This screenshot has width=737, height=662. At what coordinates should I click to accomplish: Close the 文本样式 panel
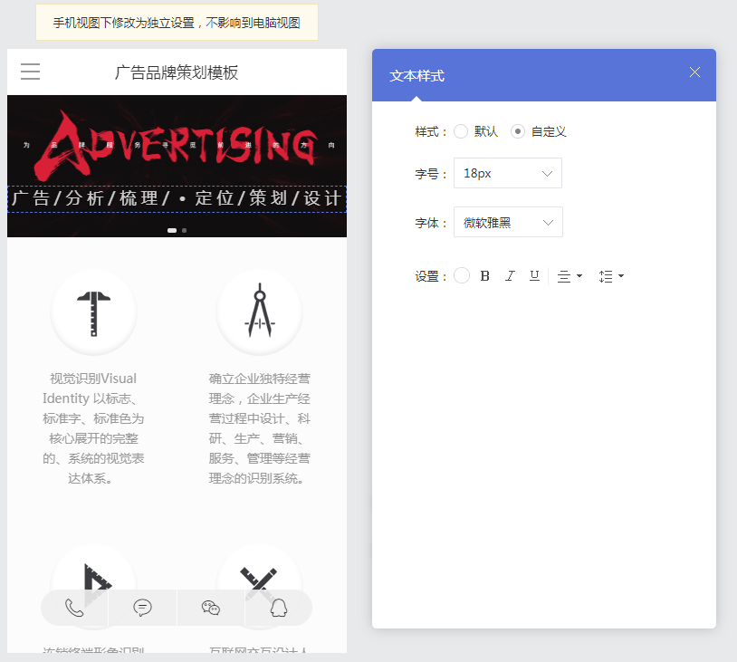(x=694, y=72)
